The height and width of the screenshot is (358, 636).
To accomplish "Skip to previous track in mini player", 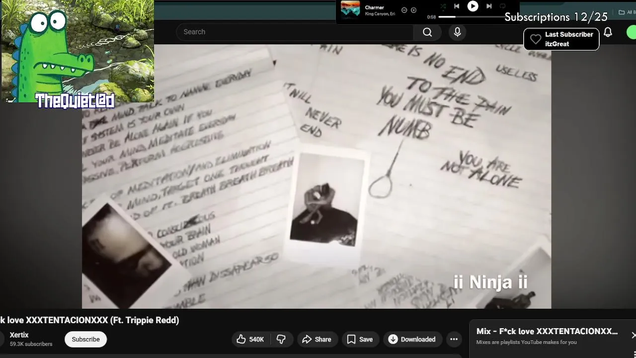I will (457, 6).
